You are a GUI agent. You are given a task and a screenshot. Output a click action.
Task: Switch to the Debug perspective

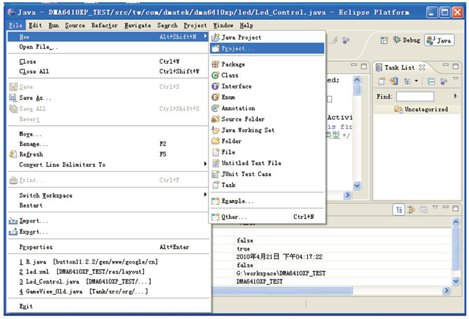[407, 40]
